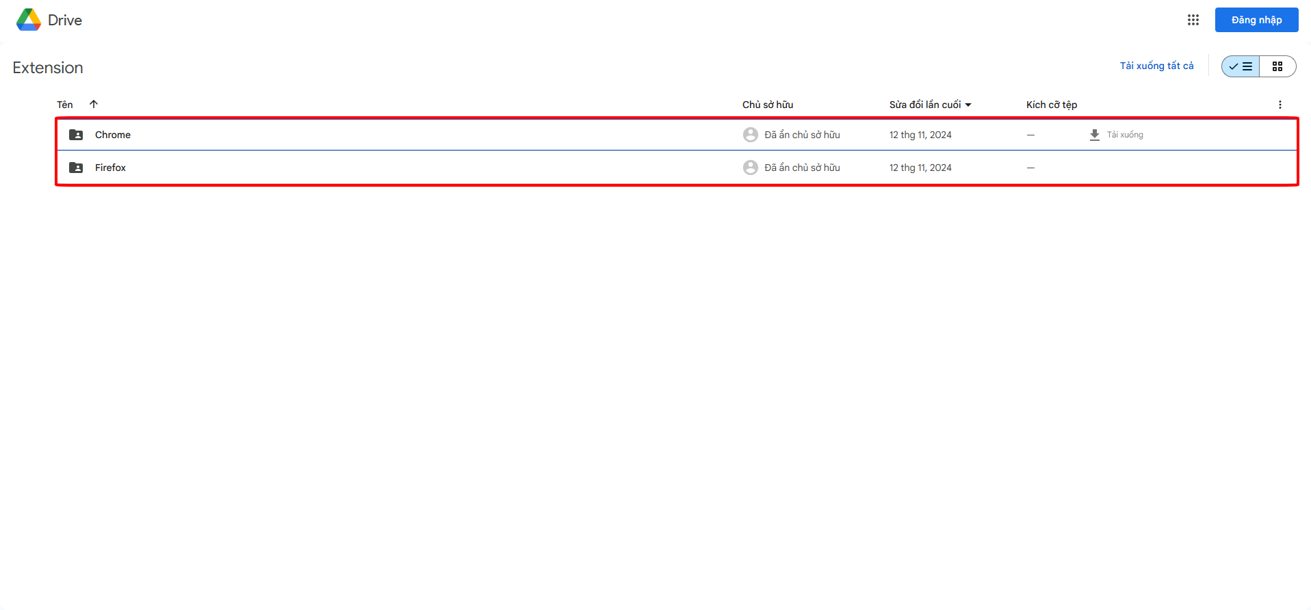Open the Sửa đổi lần cuối dropdown
Image resolution: width=1311 pixels, height=610 pixels.
[x=930, y=105]
